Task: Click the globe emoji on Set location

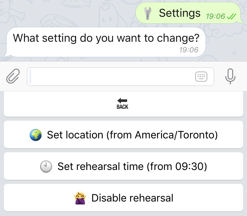Action: tap(36, 135)
